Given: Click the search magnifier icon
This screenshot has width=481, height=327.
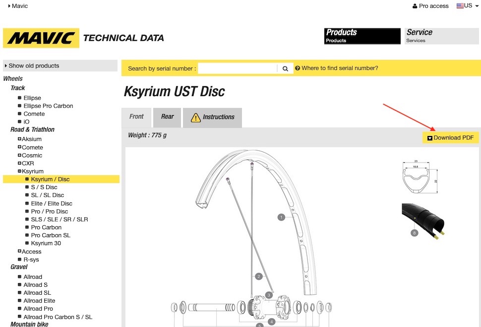Looking at the screenshot, I should (x=285, y=68).
